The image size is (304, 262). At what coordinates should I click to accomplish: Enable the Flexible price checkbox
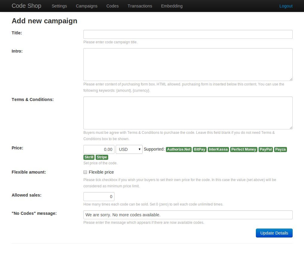pos(85,172)
